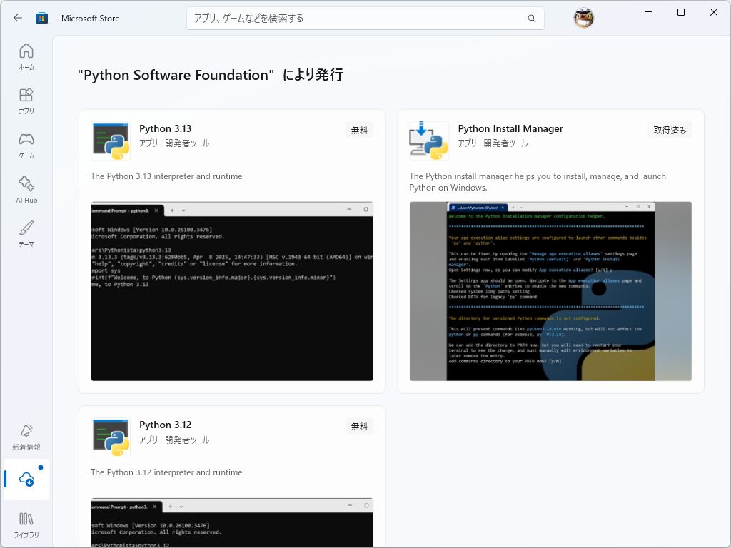The image size is (731, 548).
Task: Open What's New (新着情報) in sidebar
Action: pyautogui.click(x=26, y=437)
